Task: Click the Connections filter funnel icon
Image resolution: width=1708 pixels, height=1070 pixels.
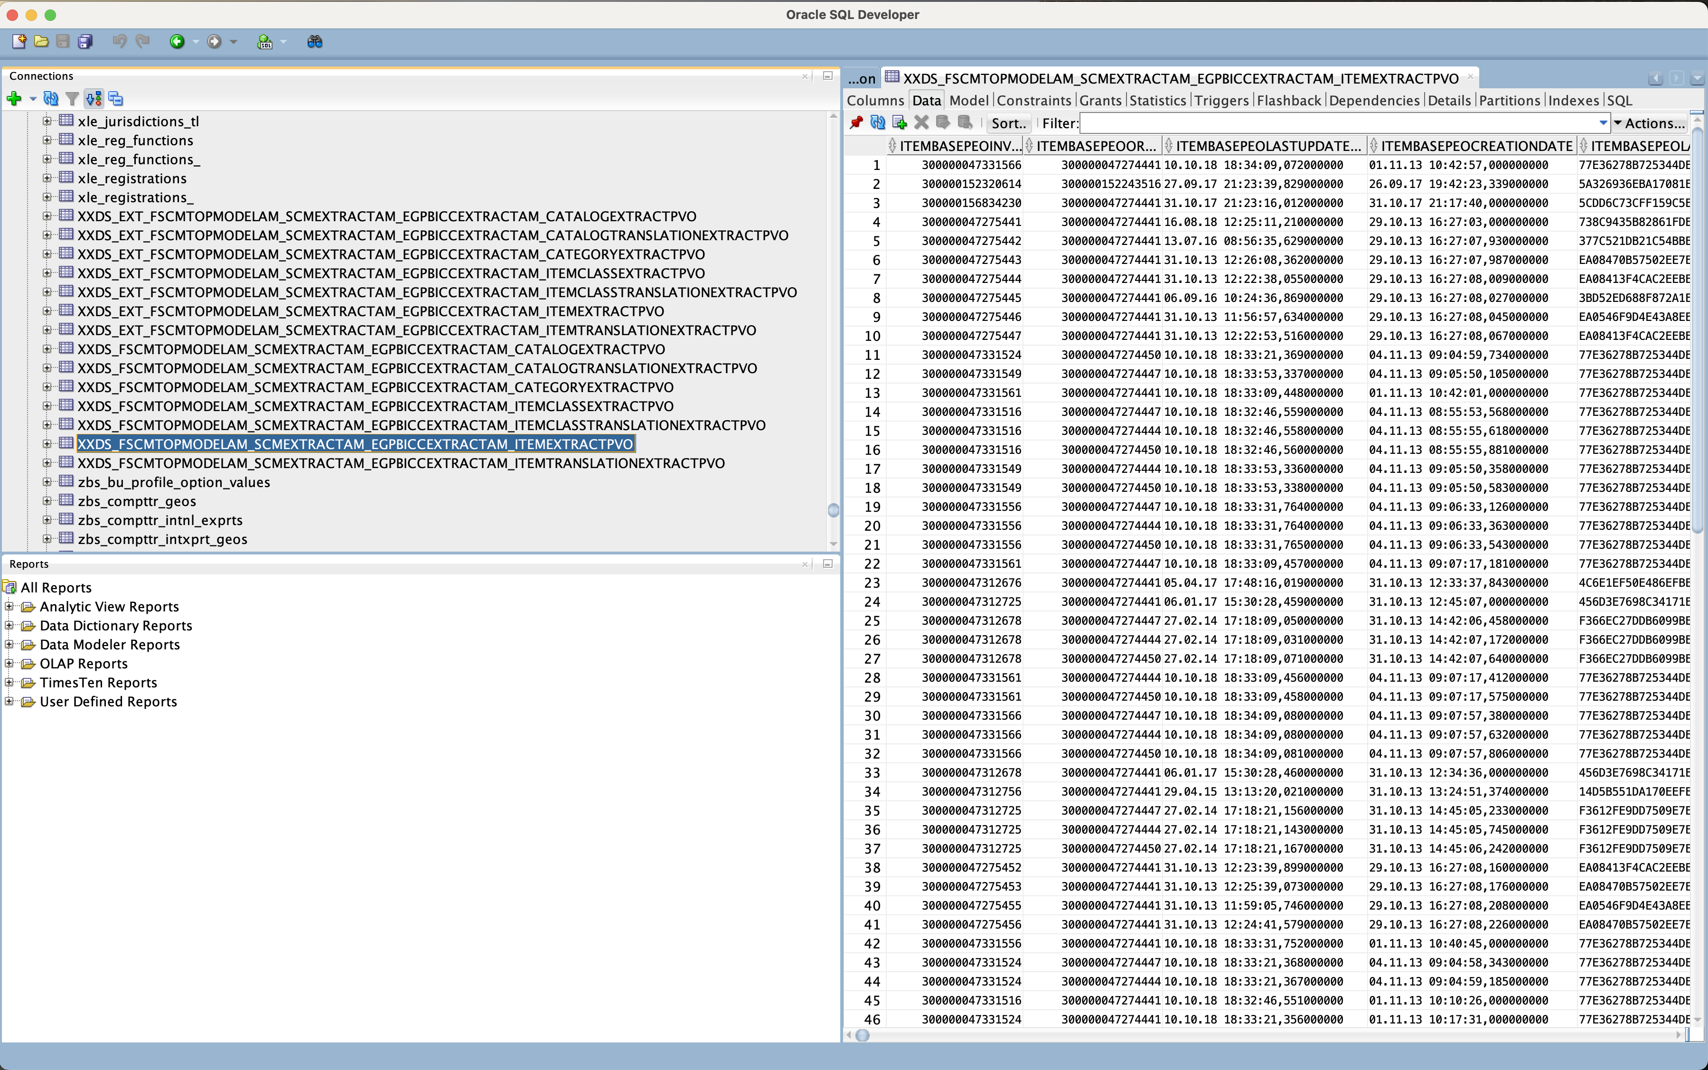Action: (x=72, y=99)
